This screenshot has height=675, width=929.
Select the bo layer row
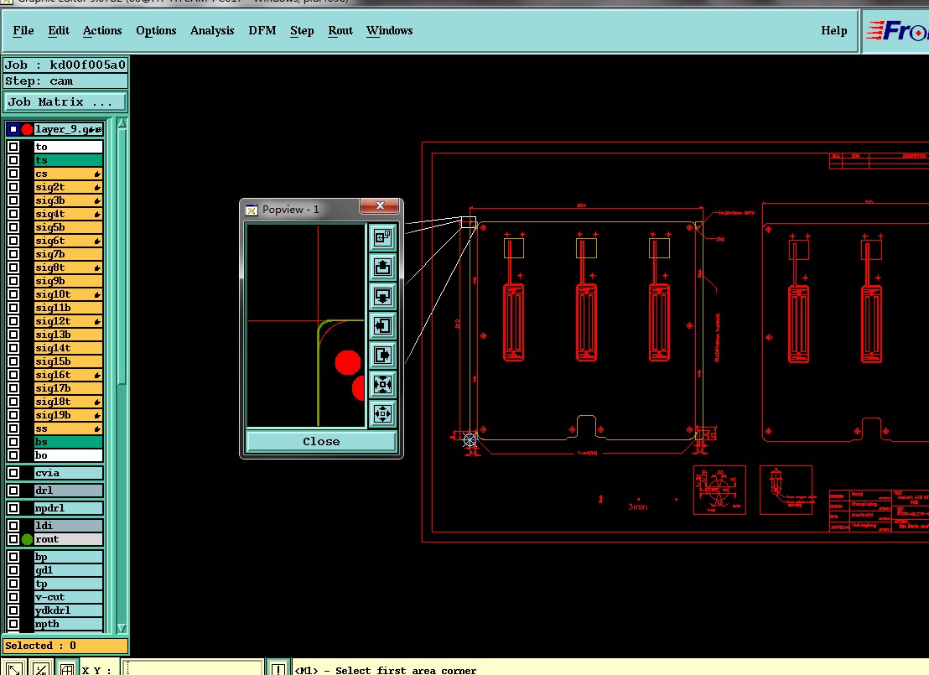[x=68, y=455]
